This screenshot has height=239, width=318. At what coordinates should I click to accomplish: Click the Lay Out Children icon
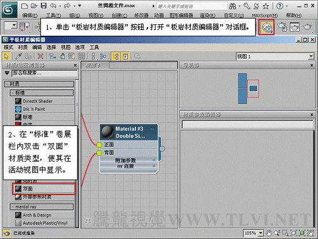pos(103,56)
